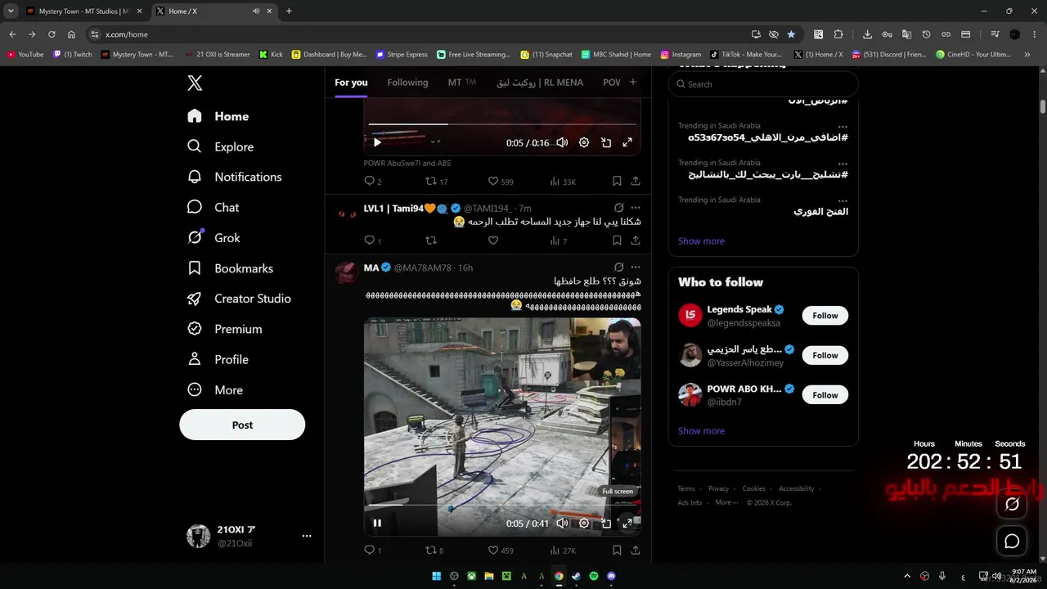
Task: Seek in the 0:41 video progress bar
Action: (502, 506)
